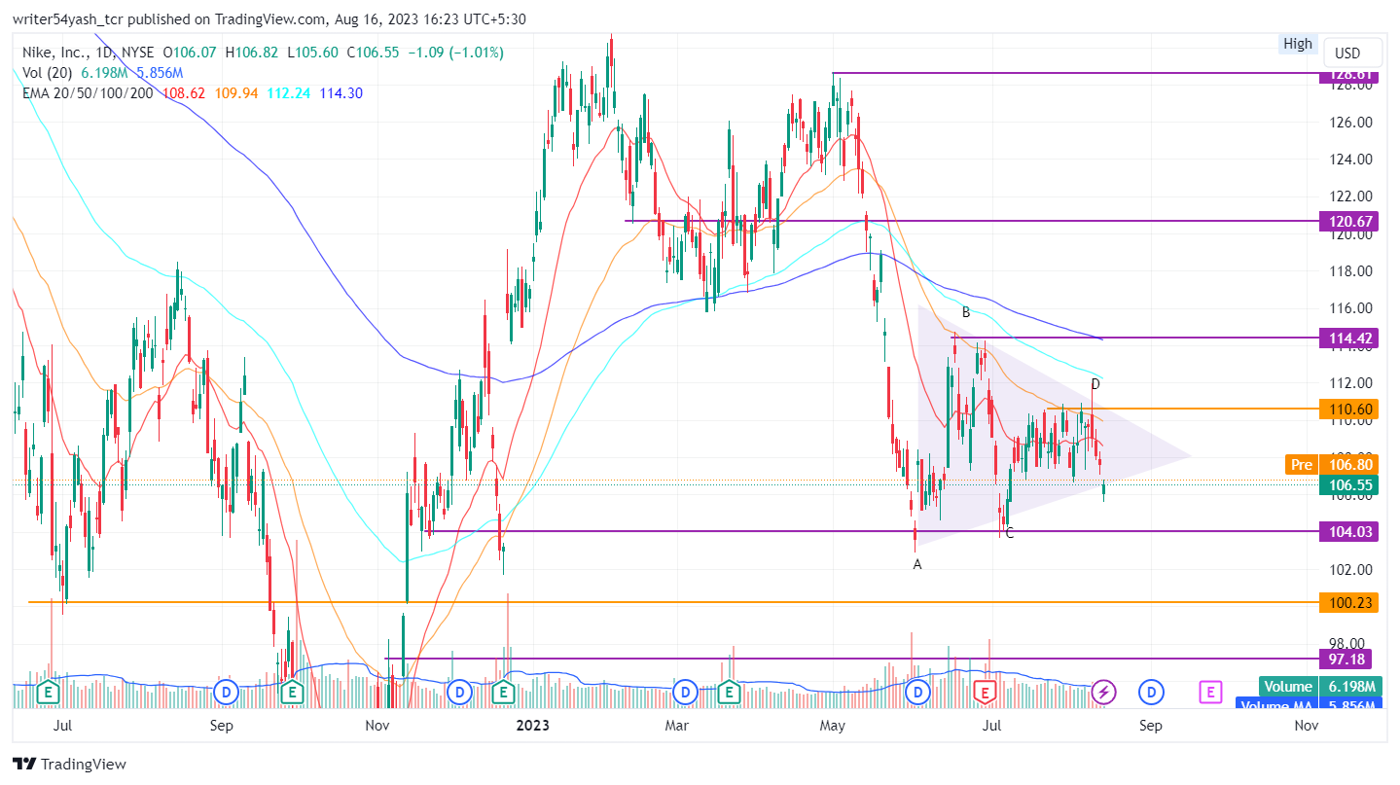Click green earnings E marker before Jul 2022 label
The width and height of the screenshot is (1400, 785).
coord(47,693)
